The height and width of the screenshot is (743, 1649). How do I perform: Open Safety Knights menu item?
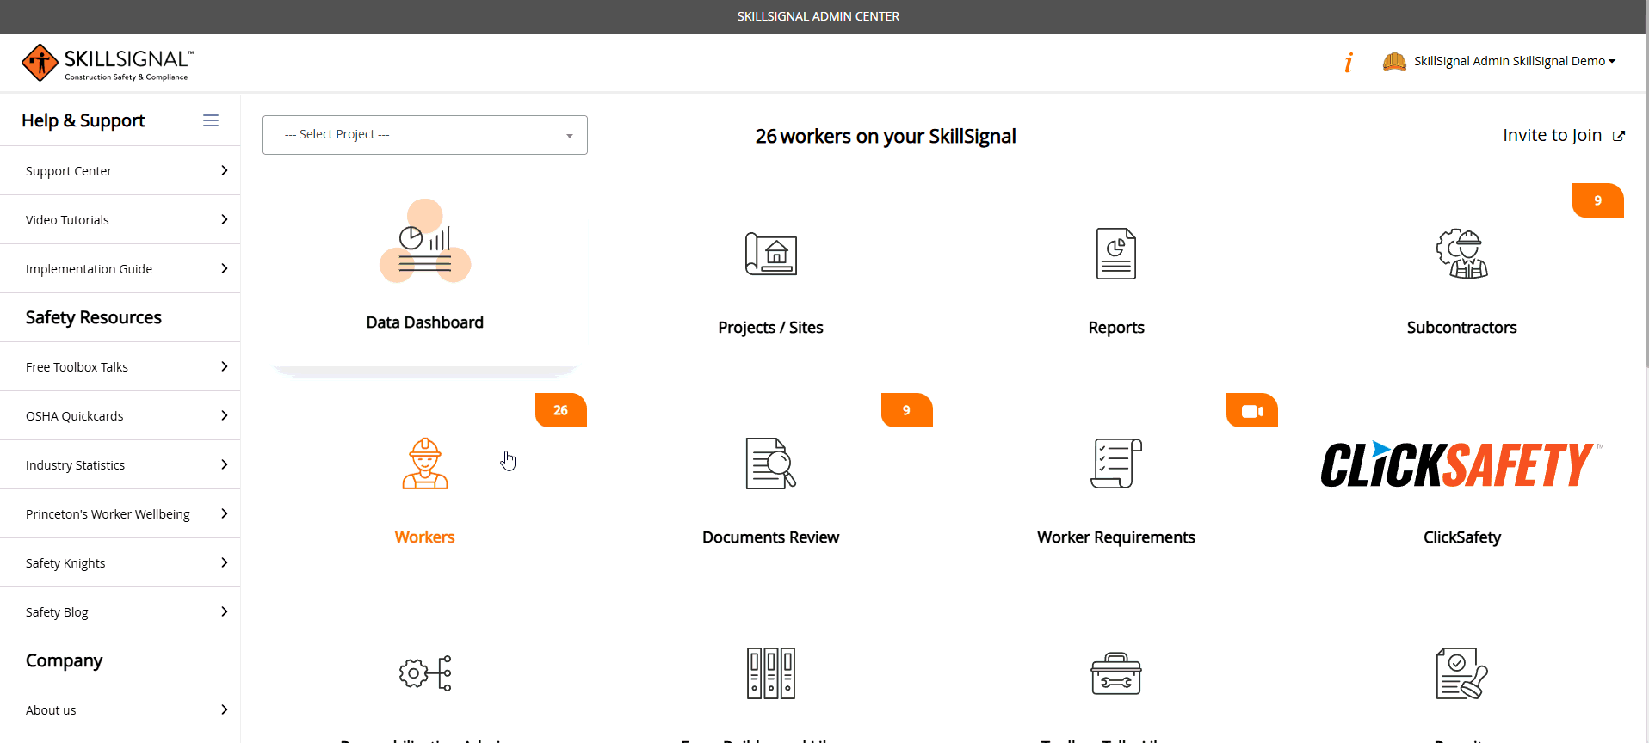click(120, 562)
